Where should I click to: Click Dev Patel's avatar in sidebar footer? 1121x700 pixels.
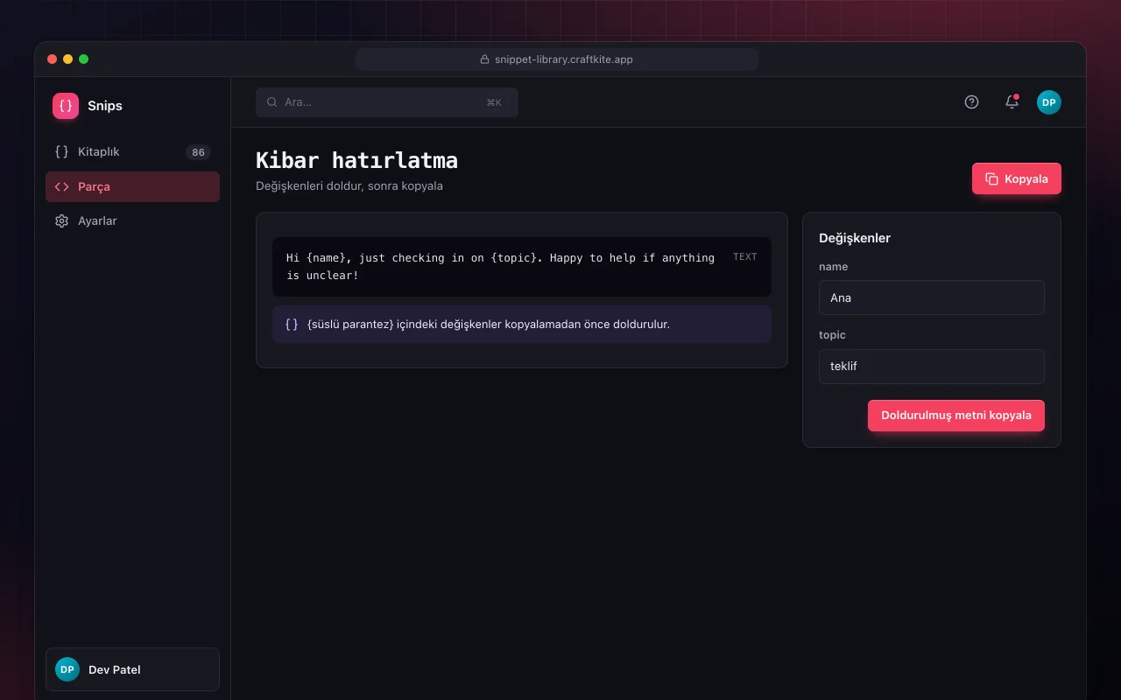click(x=67, y=669)
